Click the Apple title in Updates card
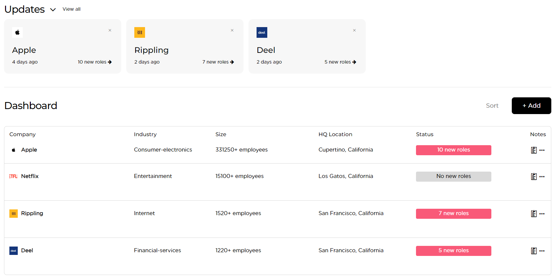This screenshot has width=557, height=280. point(24,51)
